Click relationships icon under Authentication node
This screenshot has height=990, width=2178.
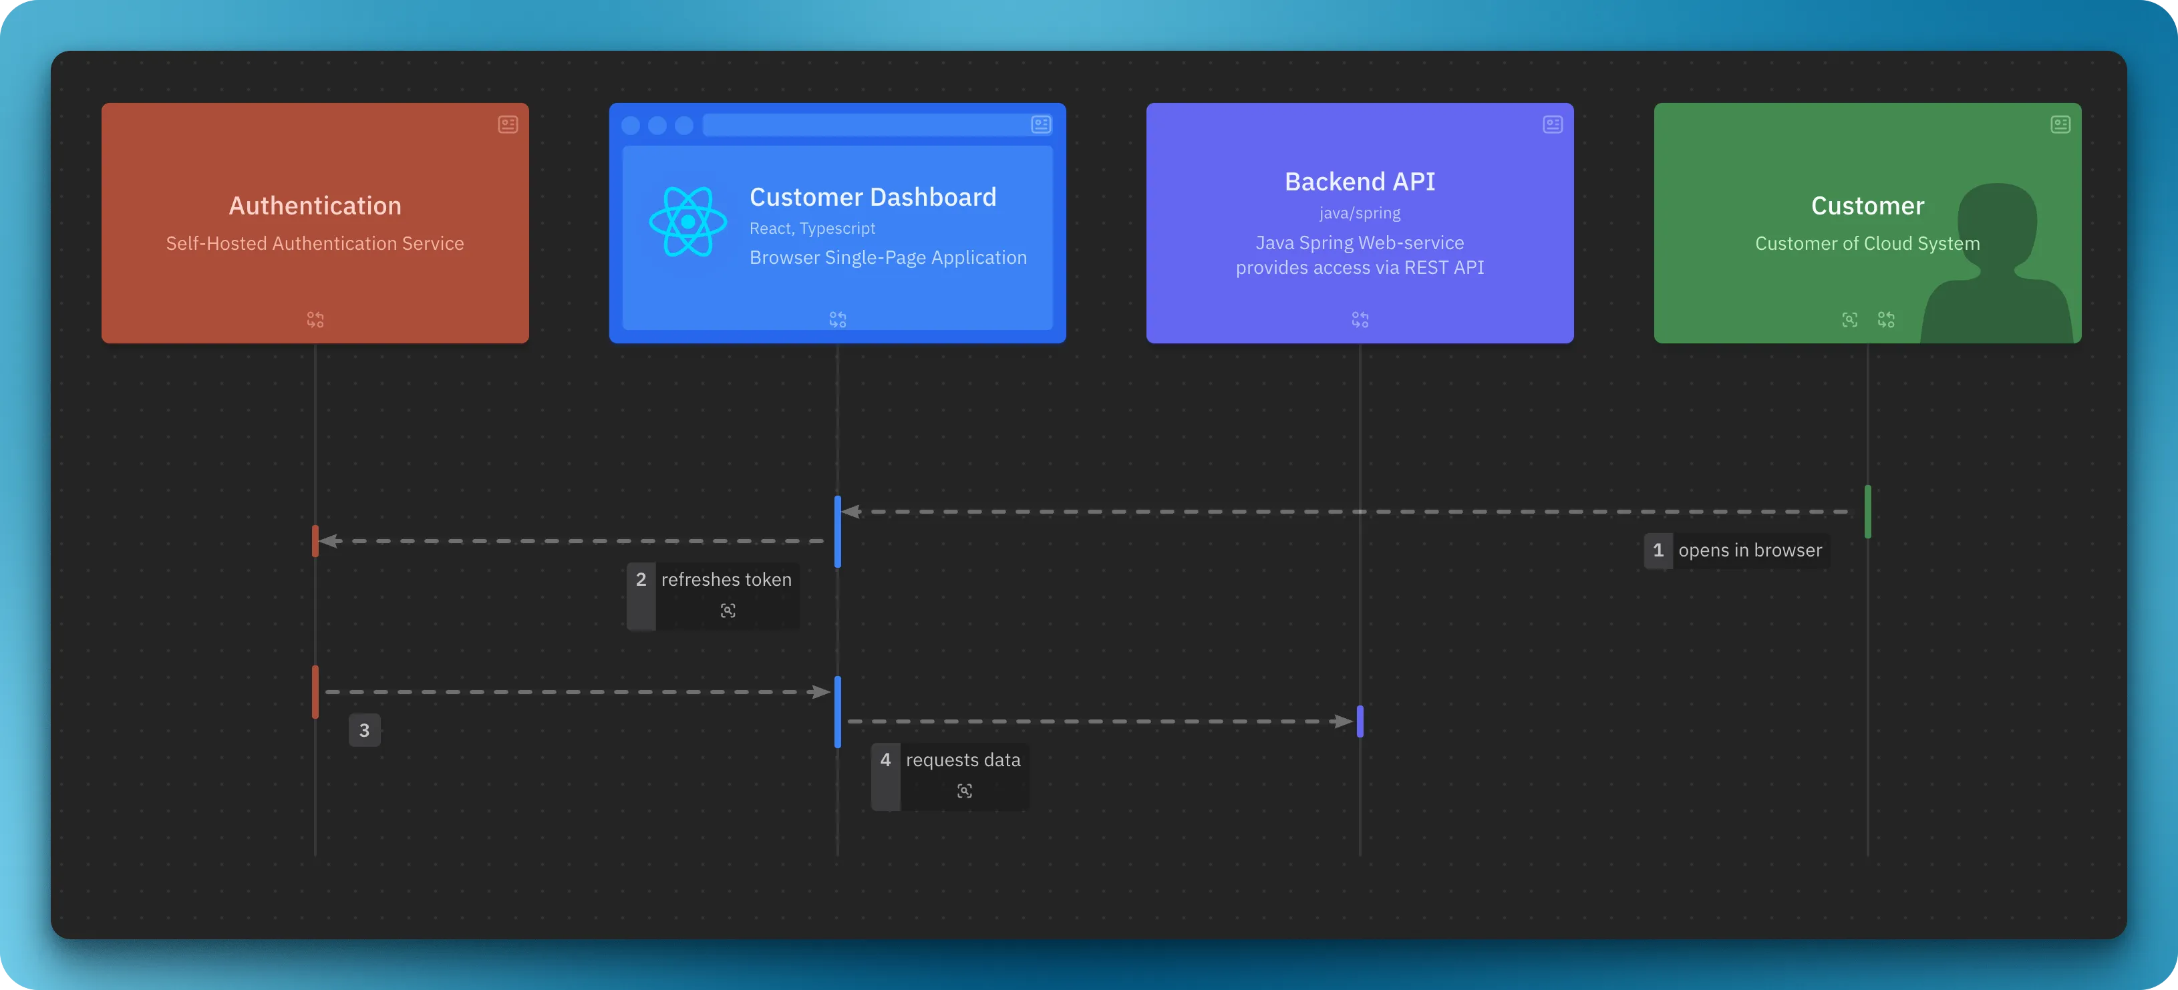click(x=315, y=319)
